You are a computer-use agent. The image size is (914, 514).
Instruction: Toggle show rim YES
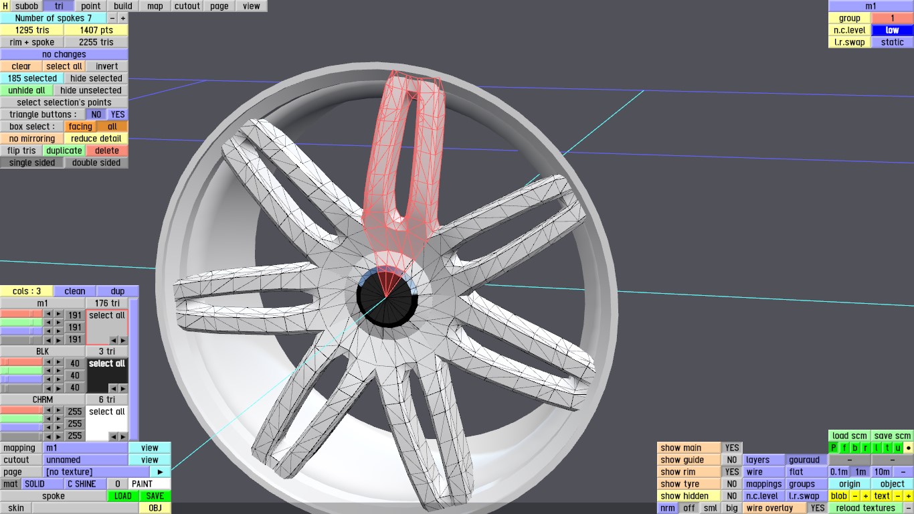[732, 472]
